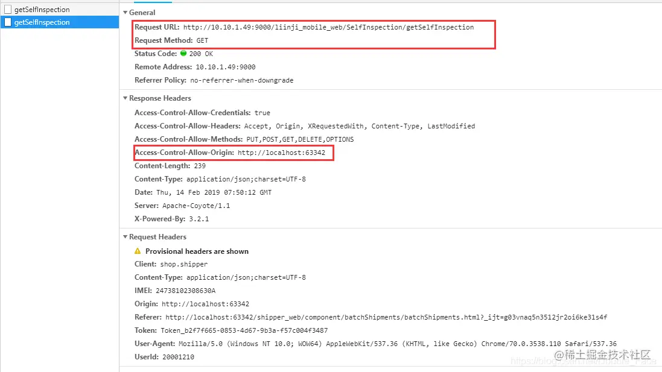The width and height of the screenshot is (662, 372).
Task: Click the green status code indicator
Action: pos(183,53)
